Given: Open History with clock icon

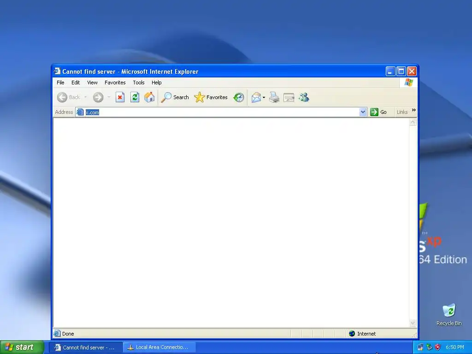Looking at the screenshot, I should [239, 97].
